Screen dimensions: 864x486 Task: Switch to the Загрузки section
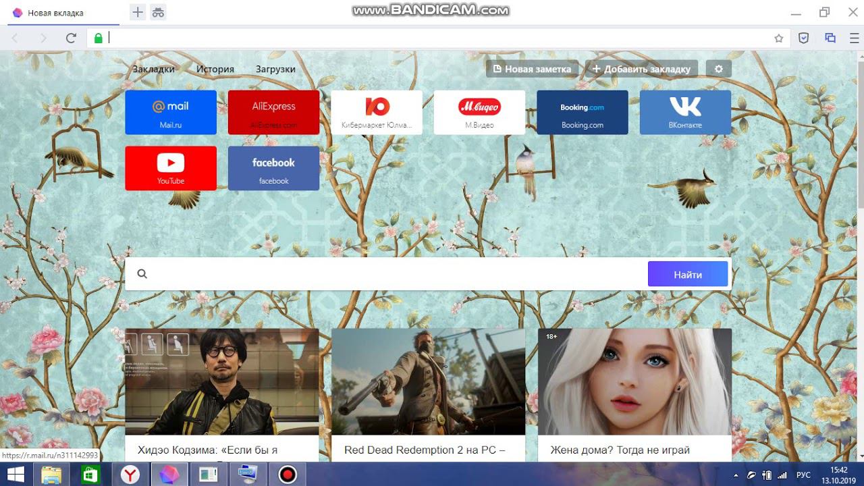(275, 69)
